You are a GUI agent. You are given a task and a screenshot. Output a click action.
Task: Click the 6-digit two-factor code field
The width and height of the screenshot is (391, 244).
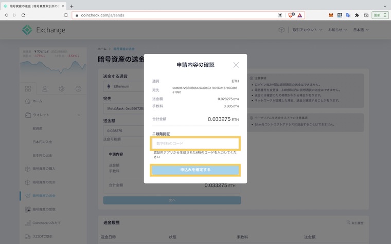pos(195,143)
